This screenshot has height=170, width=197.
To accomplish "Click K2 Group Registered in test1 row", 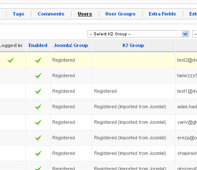I will pyautogui.click(x=105, y=91).
